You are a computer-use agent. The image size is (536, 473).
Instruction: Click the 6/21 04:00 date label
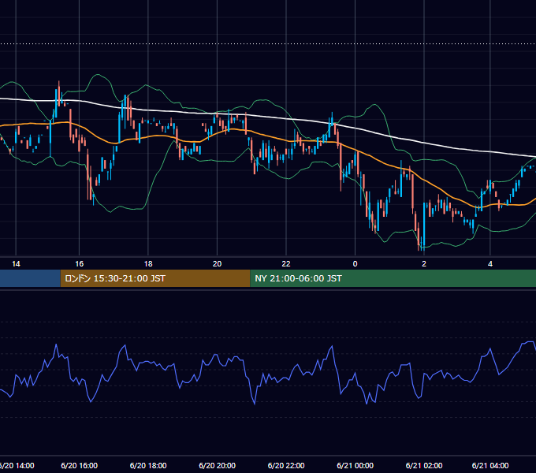(x=490, y=465)
